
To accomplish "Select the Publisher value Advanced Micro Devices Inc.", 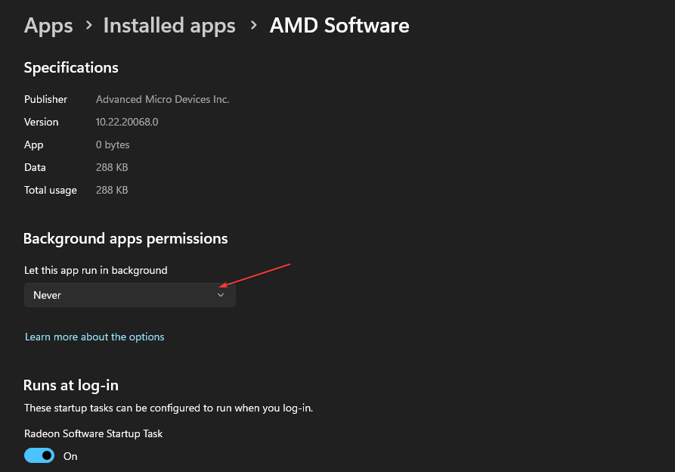I will point(162,99).
